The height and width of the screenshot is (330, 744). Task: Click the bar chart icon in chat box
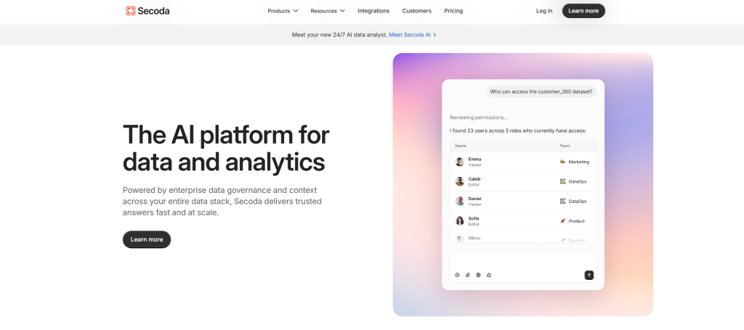(x=489, y=275)
